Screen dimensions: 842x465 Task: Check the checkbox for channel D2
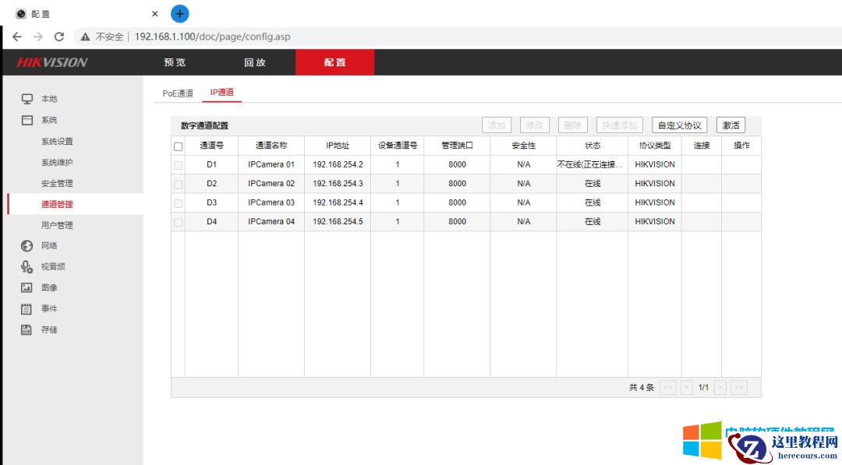point(178,184)
